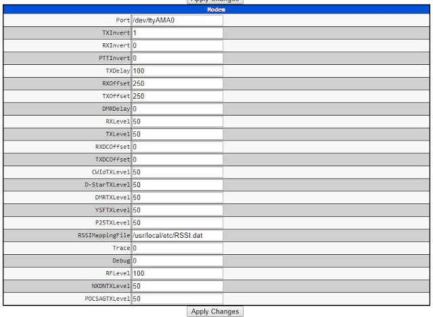Screen dimensions: 433x317
Task: Focus the POCSAGTXLevel text box
Action: coord(177,299)
